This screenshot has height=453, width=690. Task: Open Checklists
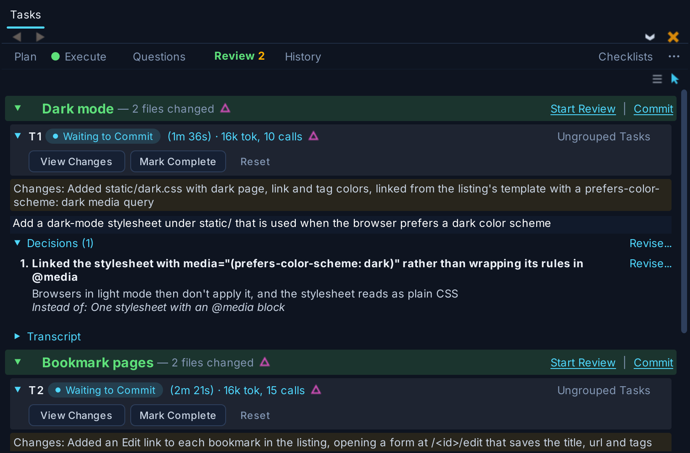click(626, 57)
